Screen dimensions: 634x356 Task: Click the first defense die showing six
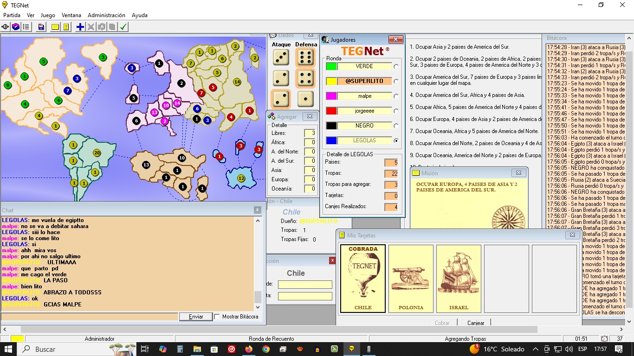[x=305, y=57]
